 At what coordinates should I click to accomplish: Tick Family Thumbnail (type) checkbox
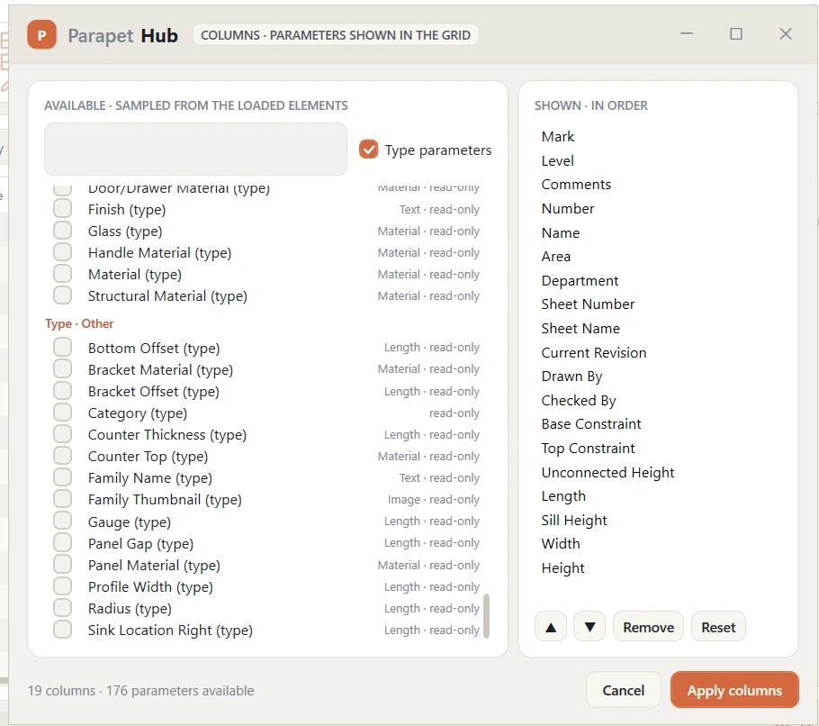click(x=63, y=499)
